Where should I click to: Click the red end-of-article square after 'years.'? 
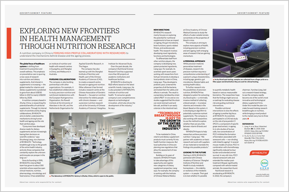click(248, 119)
